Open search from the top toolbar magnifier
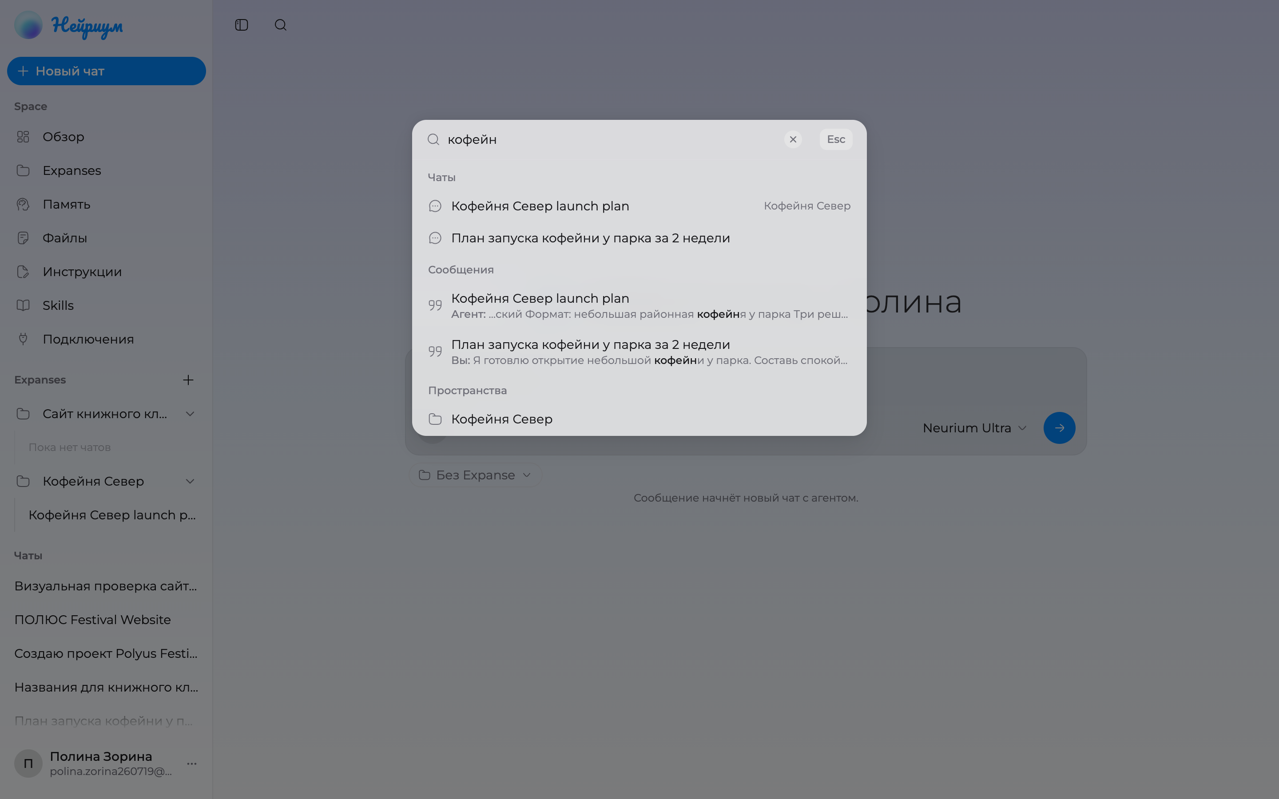 coord(281,25)
